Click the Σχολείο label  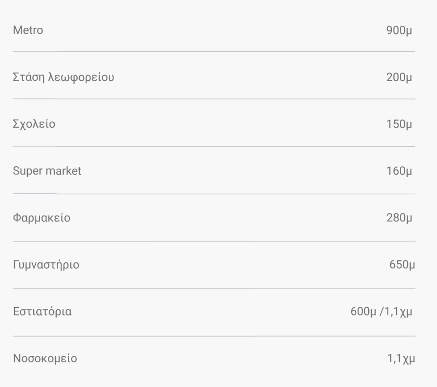(34, 124)
